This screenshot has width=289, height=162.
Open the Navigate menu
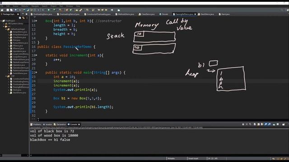click(x=35, y=6)
